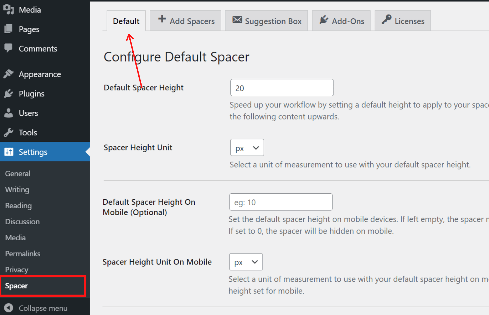The width and height of the screenshot is (489, 315).
Task: Open the Spacer Height Unit dropdown
Action: (247, 148)
